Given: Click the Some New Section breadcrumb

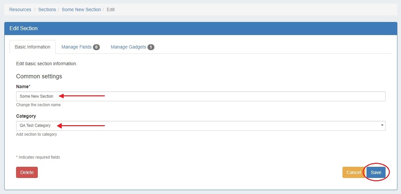Looking at the screenshot, I should 81,10.
